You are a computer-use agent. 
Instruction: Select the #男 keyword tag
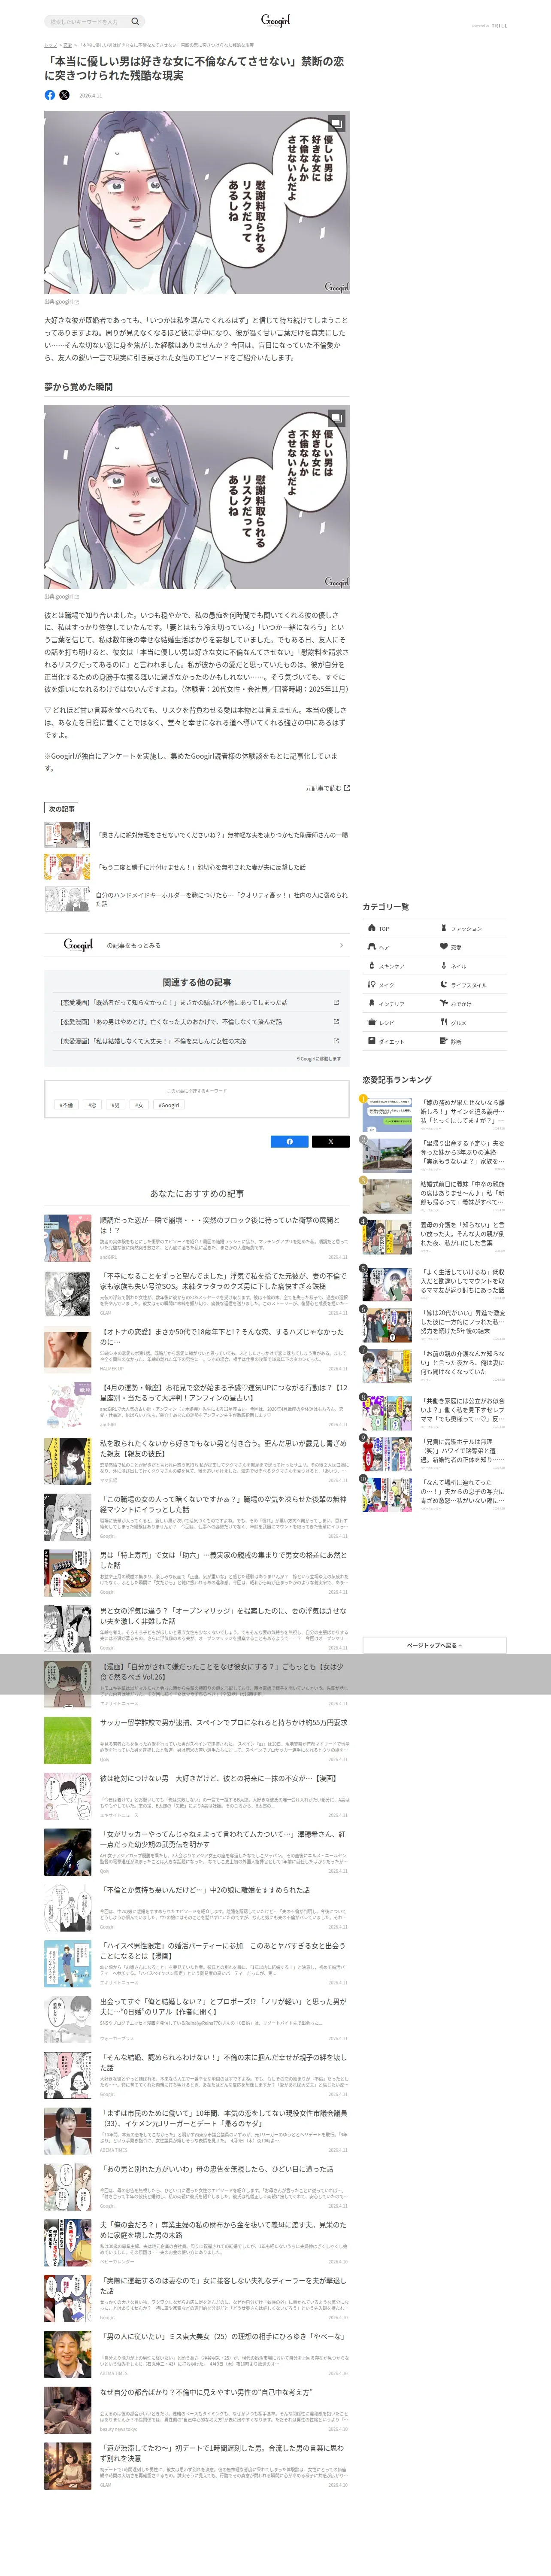116,1105
